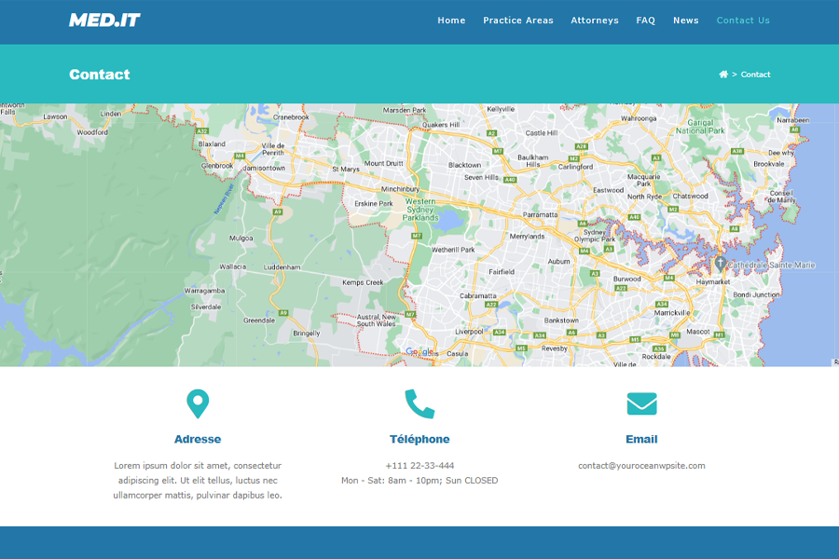
Task: Open the Home menu item
Action: click(451, 20)
